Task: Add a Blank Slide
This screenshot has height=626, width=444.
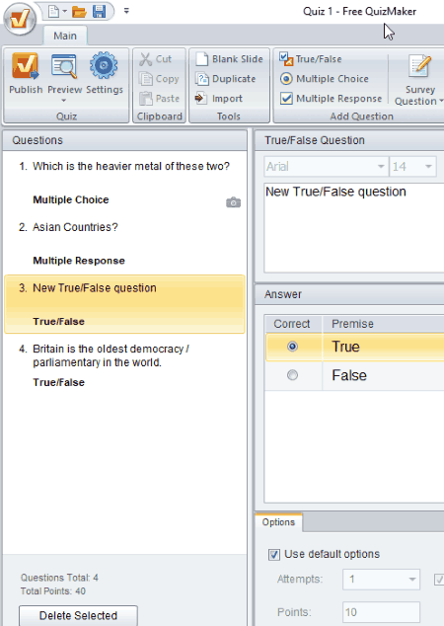Action: click(x=229, y=59)
